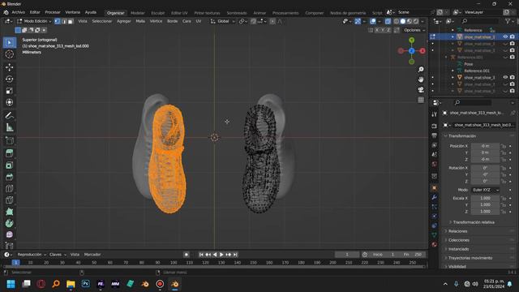519x292 pixels.
Task: Click the viewport zoom magnifier icon
Action: pyautogui.click(x=421, y=70)
